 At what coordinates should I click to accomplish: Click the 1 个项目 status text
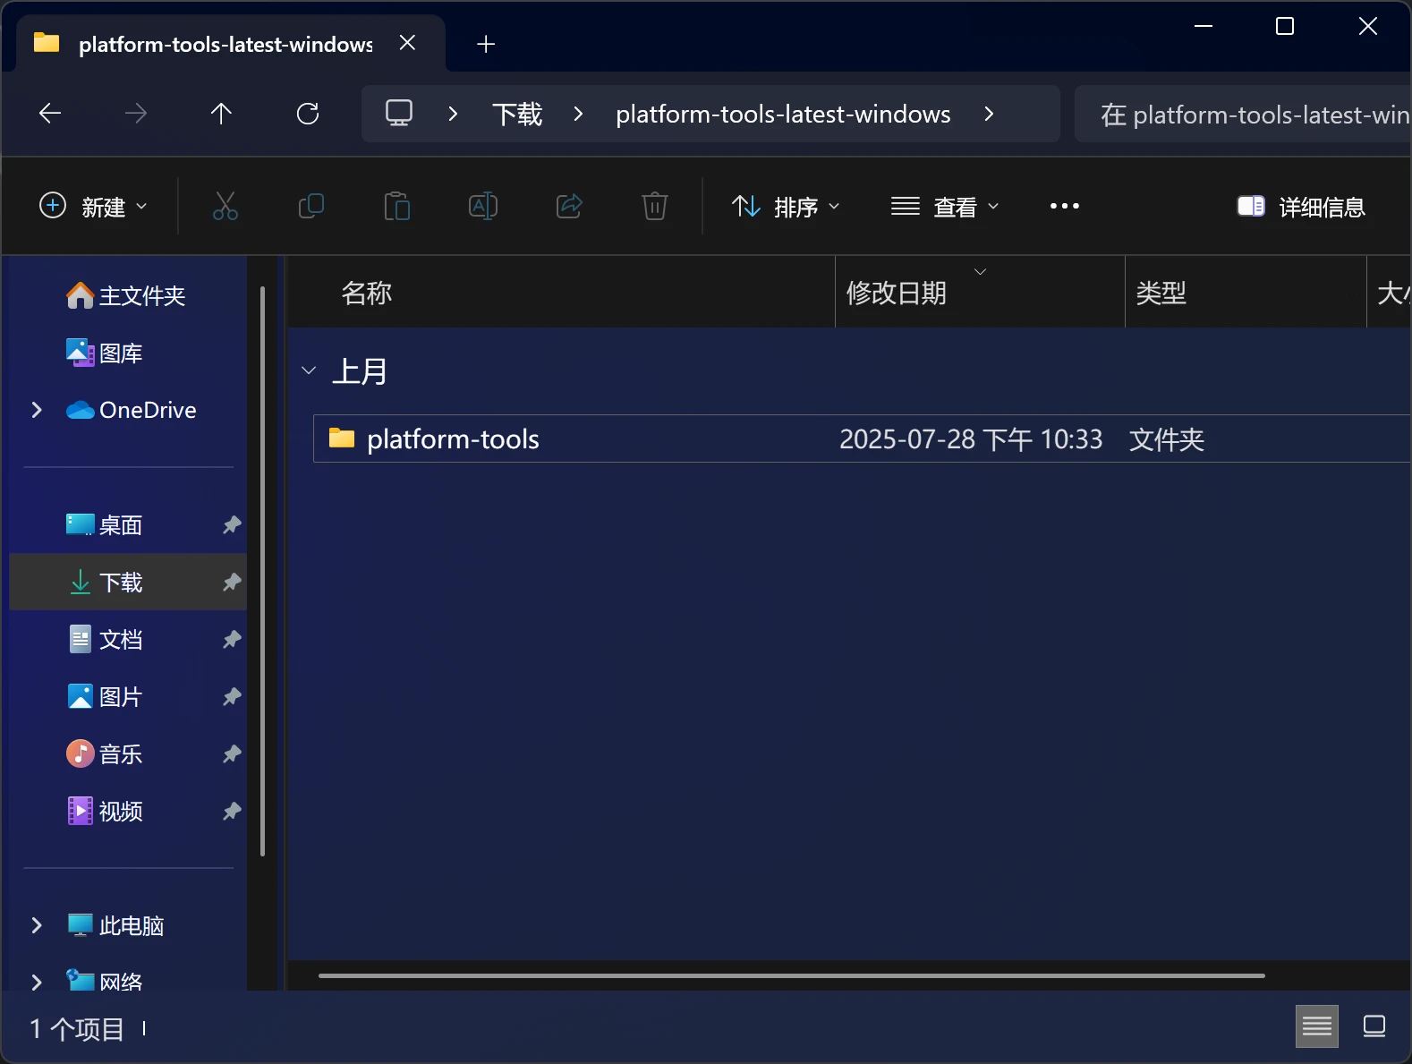(77, 1028)
